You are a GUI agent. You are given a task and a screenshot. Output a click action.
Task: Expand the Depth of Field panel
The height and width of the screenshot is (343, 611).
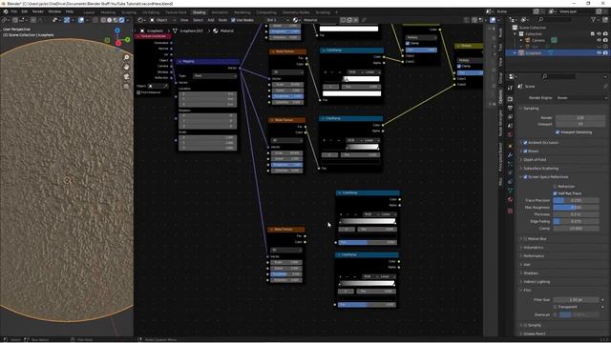(x=535, y=160)
